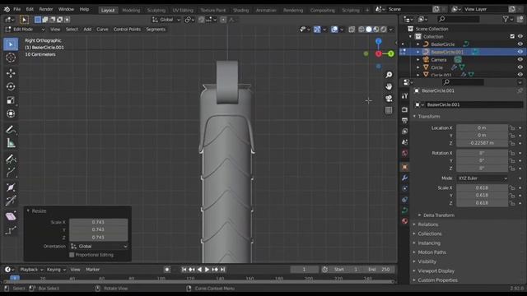This screenshot has height=296, width=527.
Task: Hide Circle object in the outliner
Action: (x=520, y=67)
